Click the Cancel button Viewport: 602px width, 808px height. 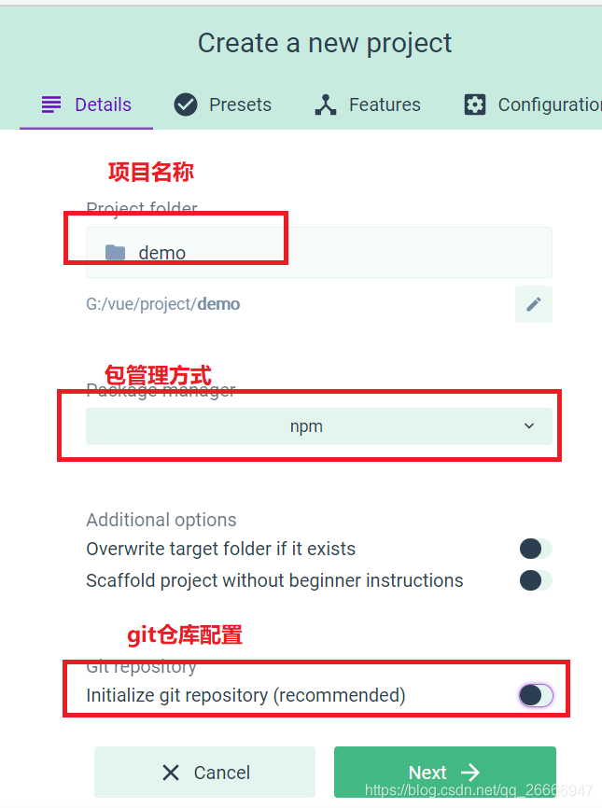point(204,772)
